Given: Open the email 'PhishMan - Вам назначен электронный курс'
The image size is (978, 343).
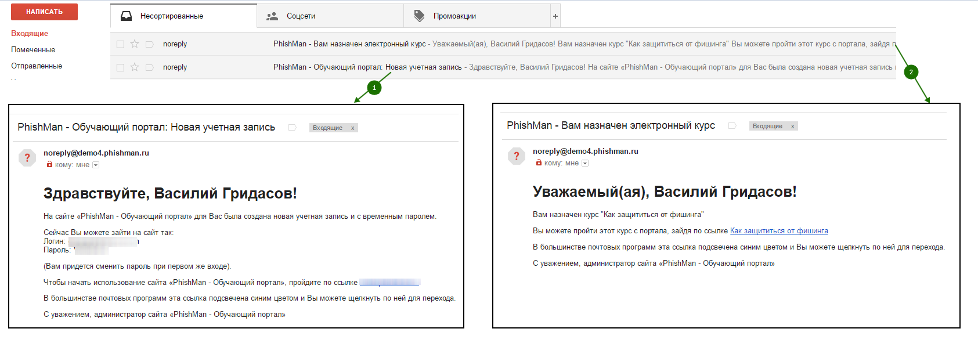Looking at the screenshot, I should [503, 44].
